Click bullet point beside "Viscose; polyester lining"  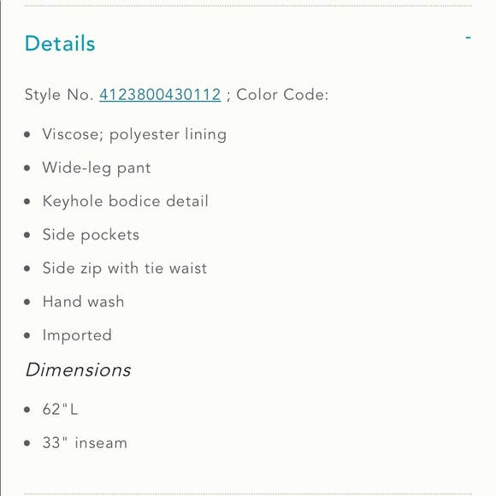[27, 134]
